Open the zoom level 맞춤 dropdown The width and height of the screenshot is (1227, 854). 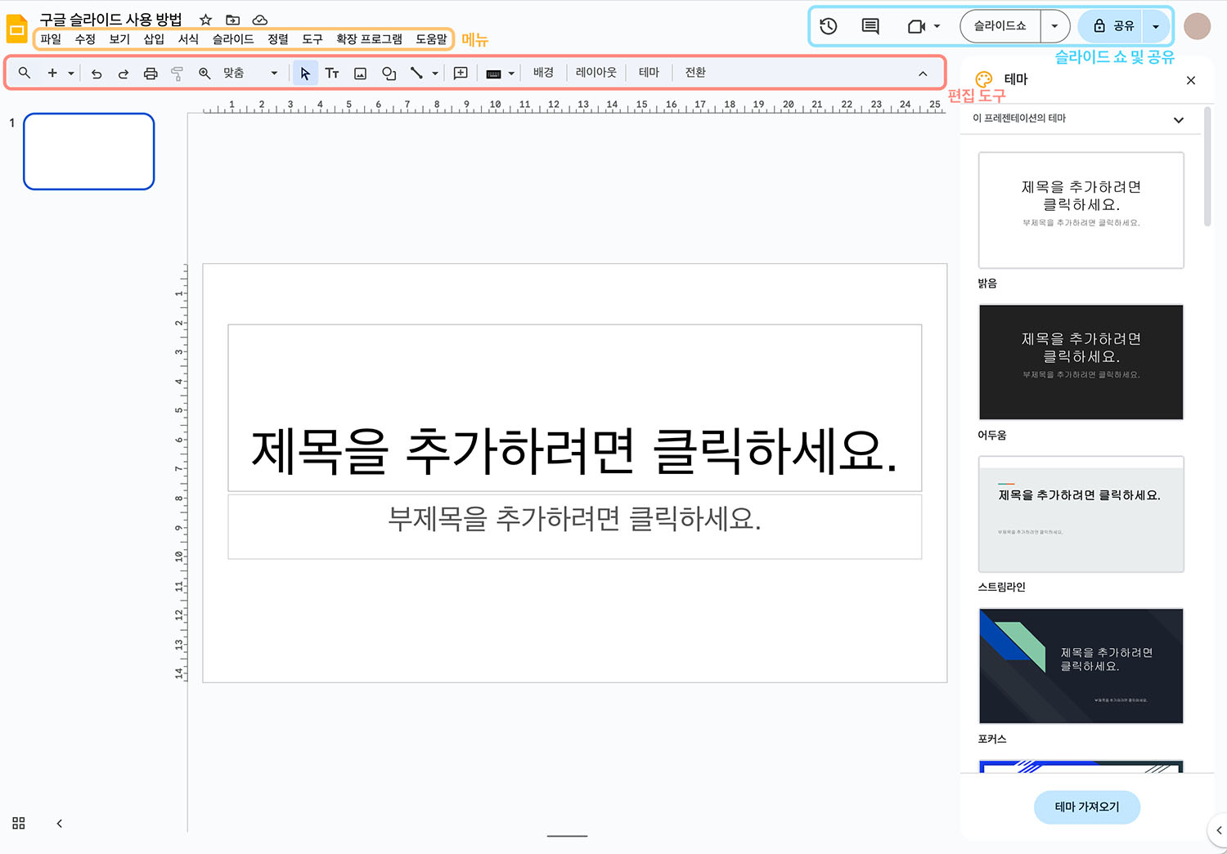pyautogui.click(x=250, y=73)
